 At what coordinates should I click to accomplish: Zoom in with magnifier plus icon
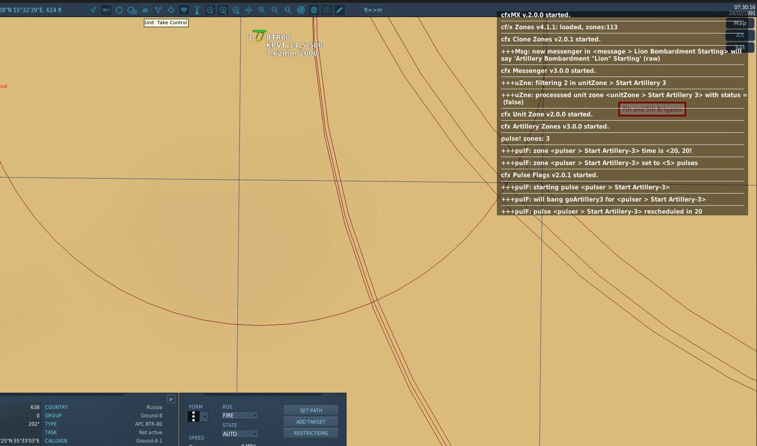tap(262, 10)
